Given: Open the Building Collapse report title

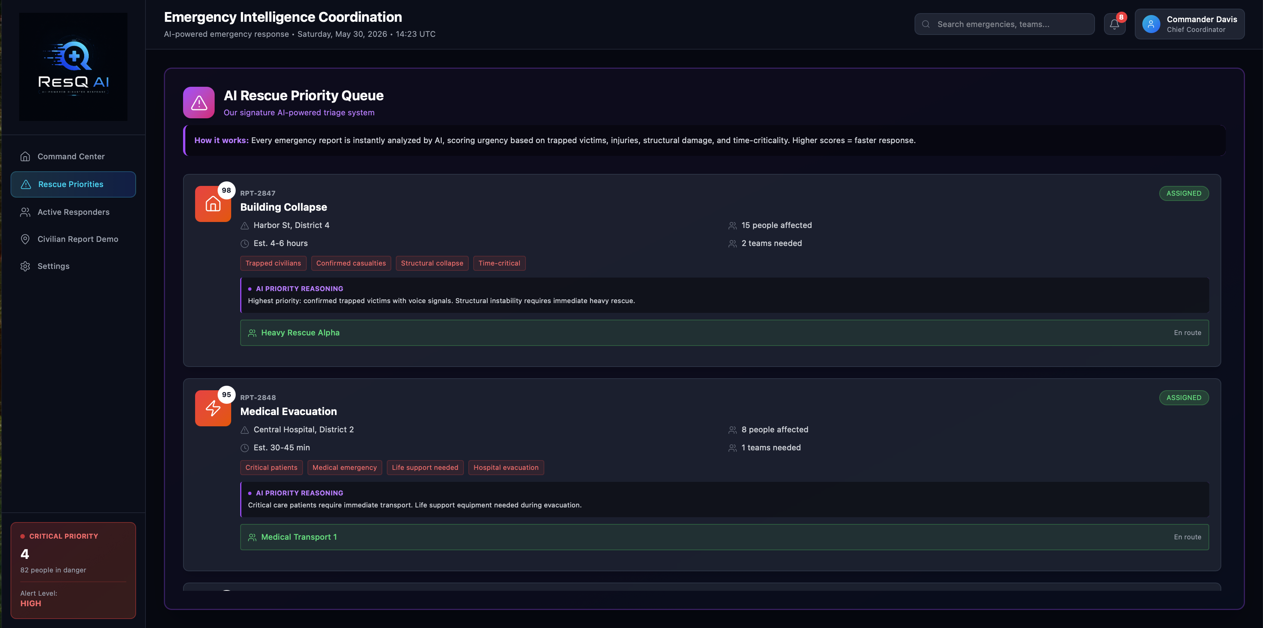Looking at the screenshot, I should (x=283, y=207).
